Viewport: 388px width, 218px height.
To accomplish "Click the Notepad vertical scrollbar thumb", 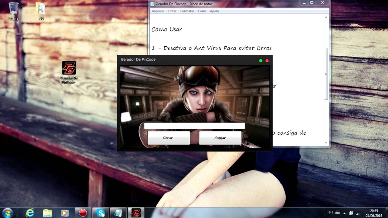I will tap(326, 74).
